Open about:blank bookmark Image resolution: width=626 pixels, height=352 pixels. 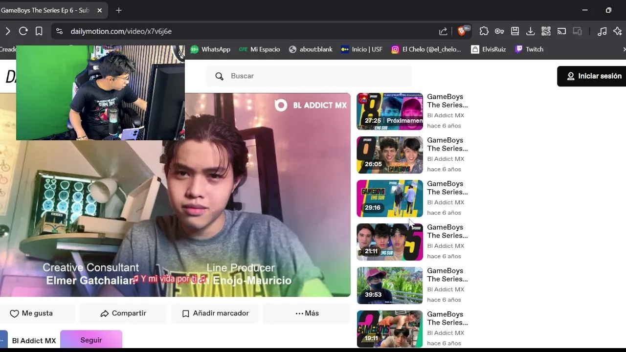311,49
